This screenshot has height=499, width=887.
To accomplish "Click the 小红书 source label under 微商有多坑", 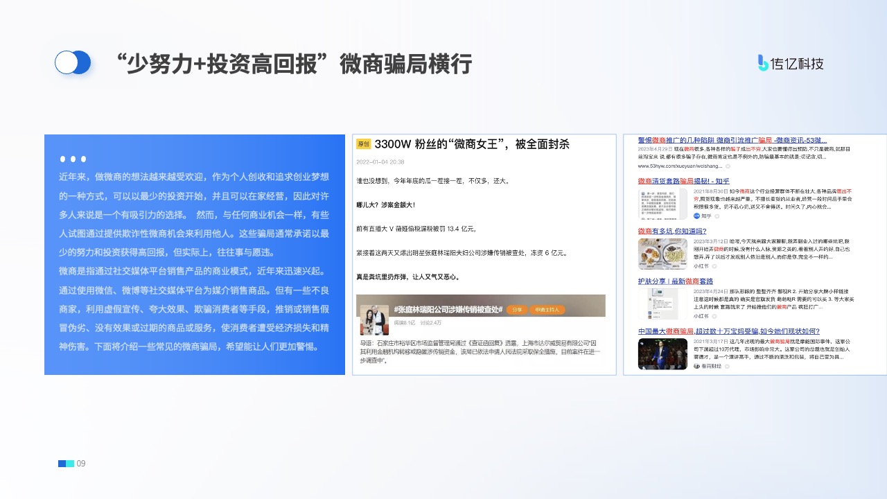I will point(701,265).
